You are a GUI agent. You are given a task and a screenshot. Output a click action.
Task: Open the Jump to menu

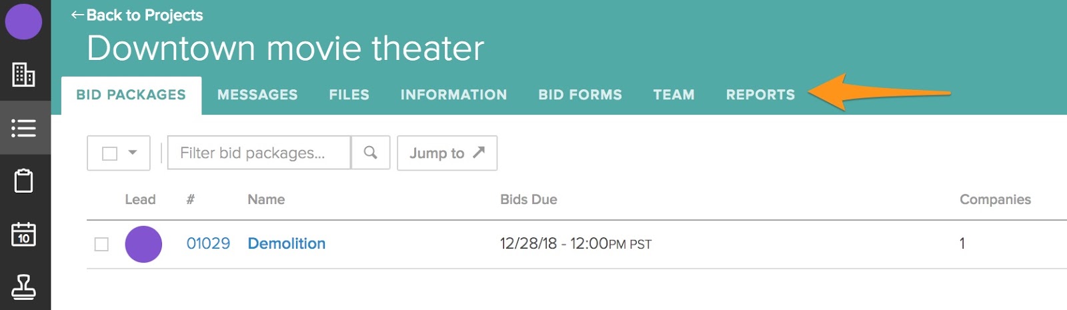447,153
